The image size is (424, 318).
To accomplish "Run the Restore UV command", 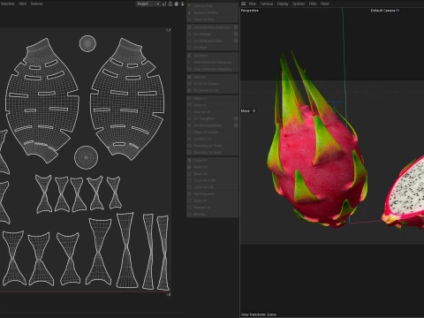I will tap(212, 208).
